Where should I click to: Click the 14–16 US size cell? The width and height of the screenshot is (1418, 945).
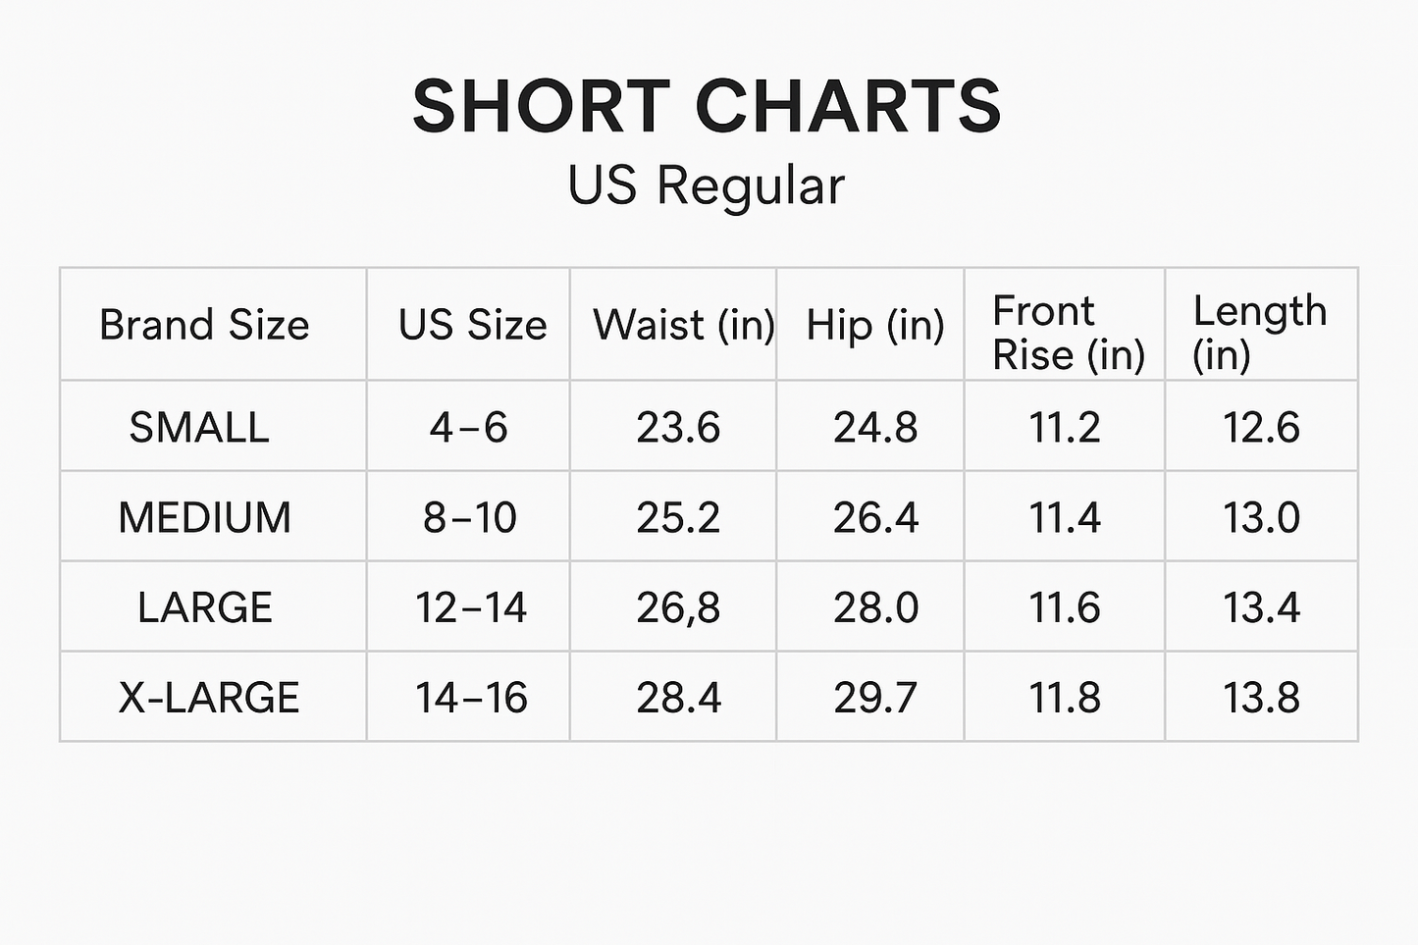click(x=471, y=698)
